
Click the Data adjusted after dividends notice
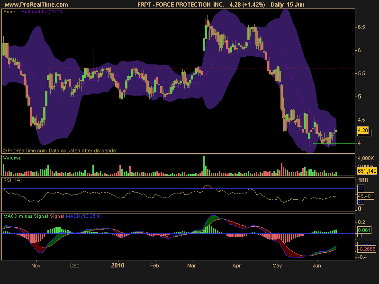(x=82, y=151)
